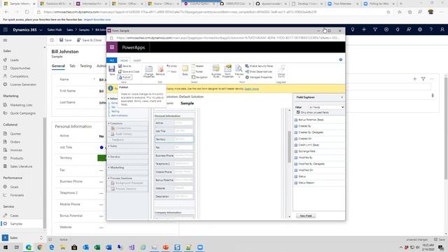This screenshot has width=448, height=252.
Task: Open the user account icon in Dynamics header
Action: pos(442,29)
